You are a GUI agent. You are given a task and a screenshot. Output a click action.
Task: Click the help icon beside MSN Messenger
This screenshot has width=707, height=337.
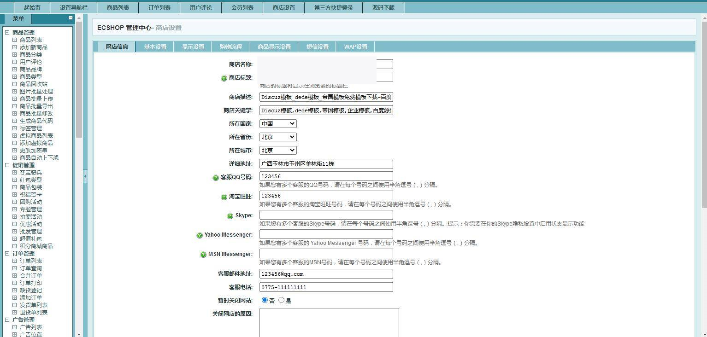[203, 254]
